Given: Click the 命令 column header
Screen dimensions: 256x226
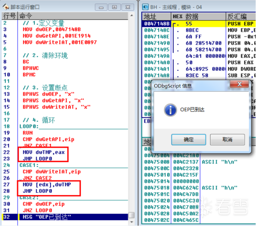Looking at the screenshot, I should click(x=73, y=16).
